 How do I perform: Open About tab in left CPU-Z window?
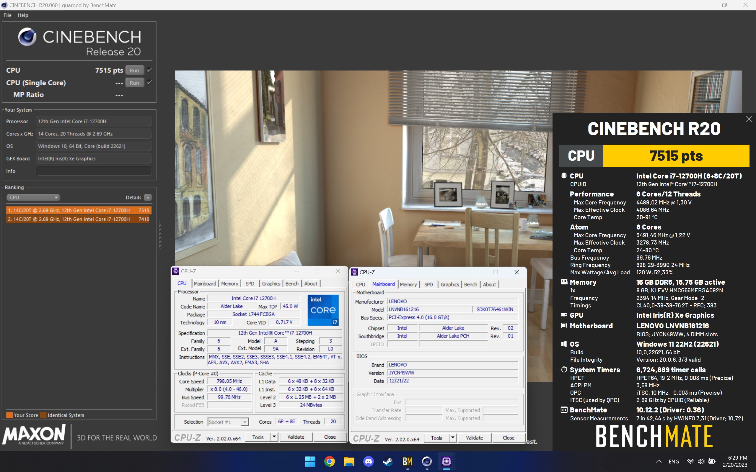click(x=311, y=283)
